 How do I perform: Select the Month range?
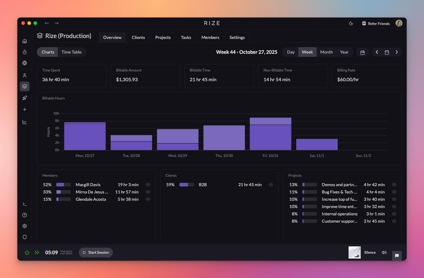point(326,52)
